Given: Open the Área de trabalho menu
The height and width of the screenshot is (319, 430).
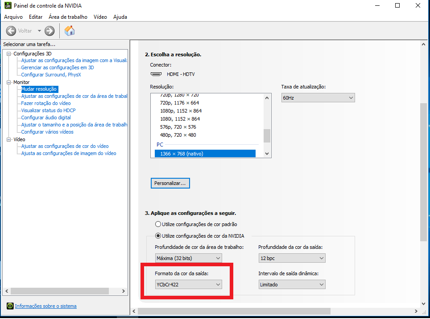Looking at the screenshot, I should point(68,17).
